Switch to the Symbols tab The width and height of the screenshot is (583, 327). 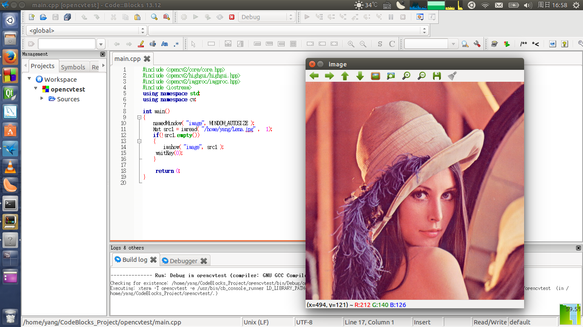73,67
